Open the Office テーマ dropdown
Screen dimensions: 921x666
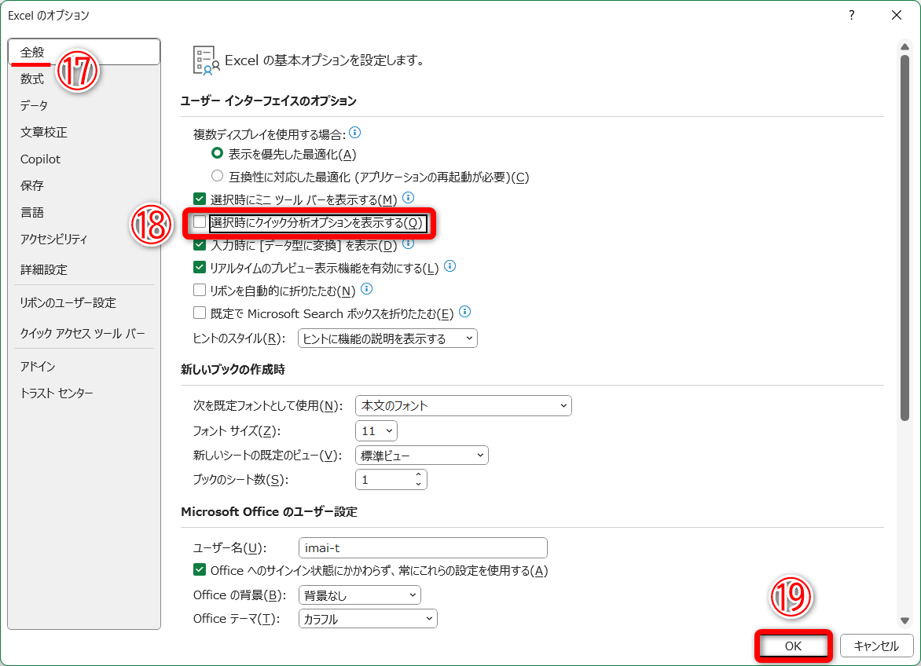click(x=431, y=618)
